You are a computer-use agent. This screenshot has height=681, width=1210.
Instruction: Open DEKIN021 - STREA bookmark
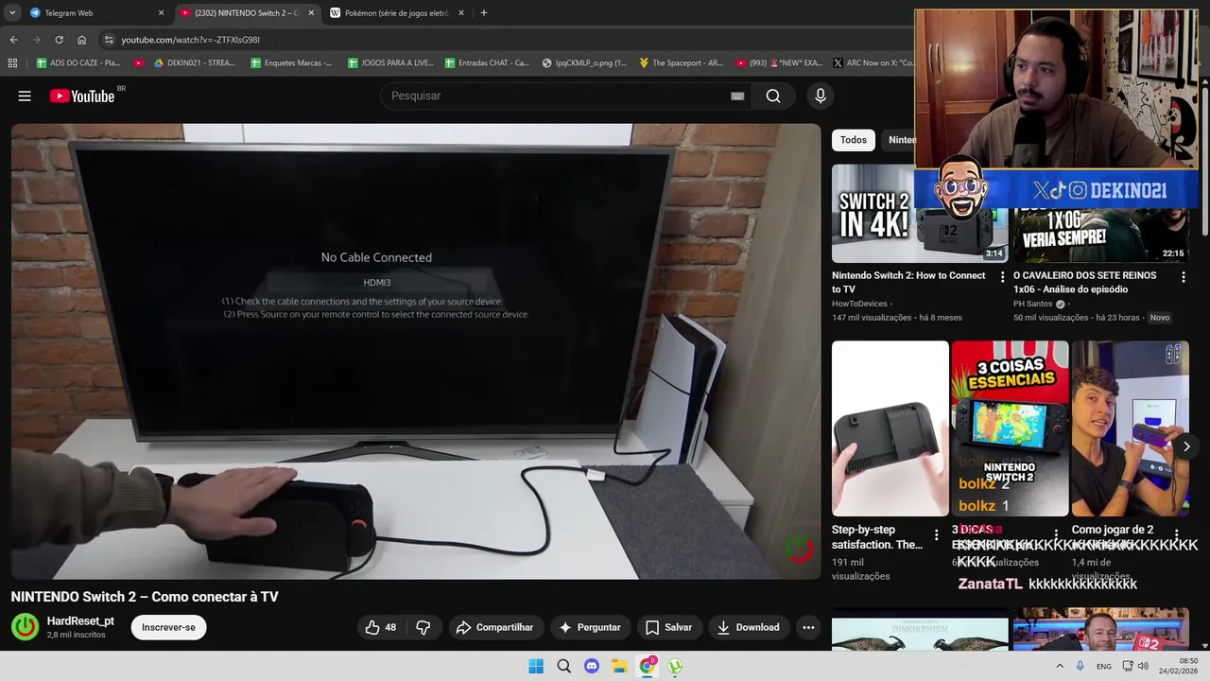194,63
